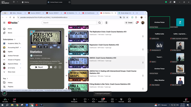191x107 pixels.
Task: Open options menu for ANOVA Part 2 video
Action: pyautogui.click(x=143, y=75)
